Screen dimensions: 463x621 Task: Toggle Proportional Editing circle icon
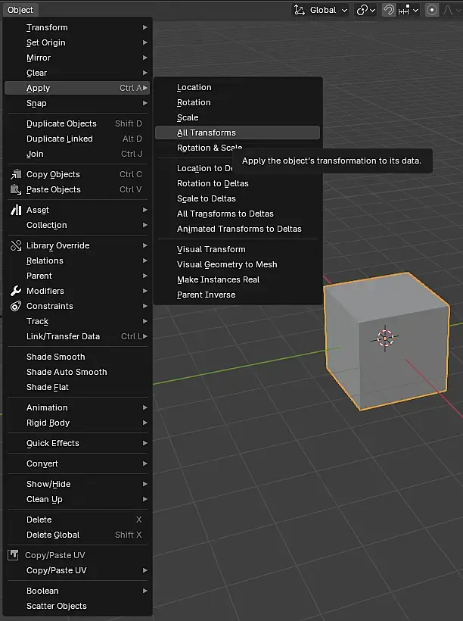pyautogui.click(x=432, y=10)
